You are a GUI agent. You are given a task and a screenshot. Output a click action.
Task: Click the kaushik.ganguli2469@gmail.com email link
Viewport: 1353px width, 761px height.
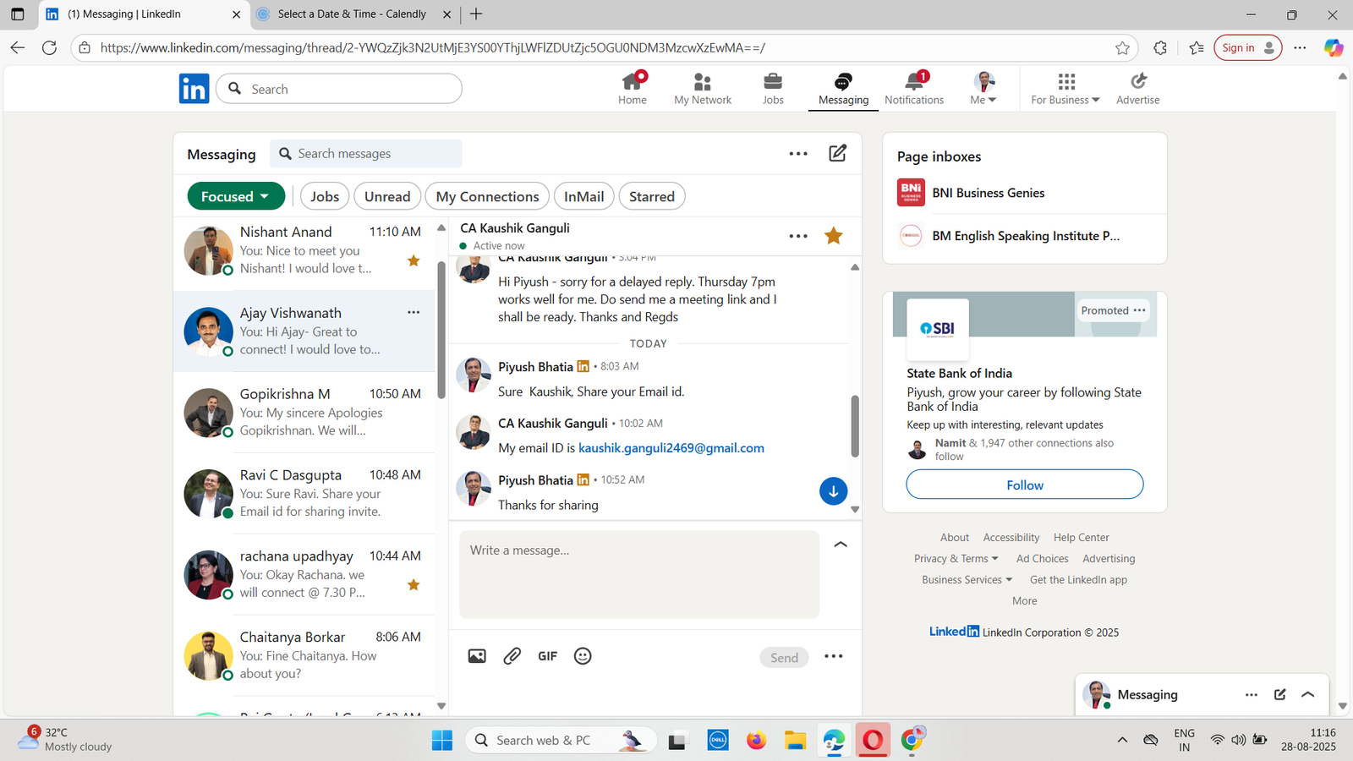(x=671, y=448)
